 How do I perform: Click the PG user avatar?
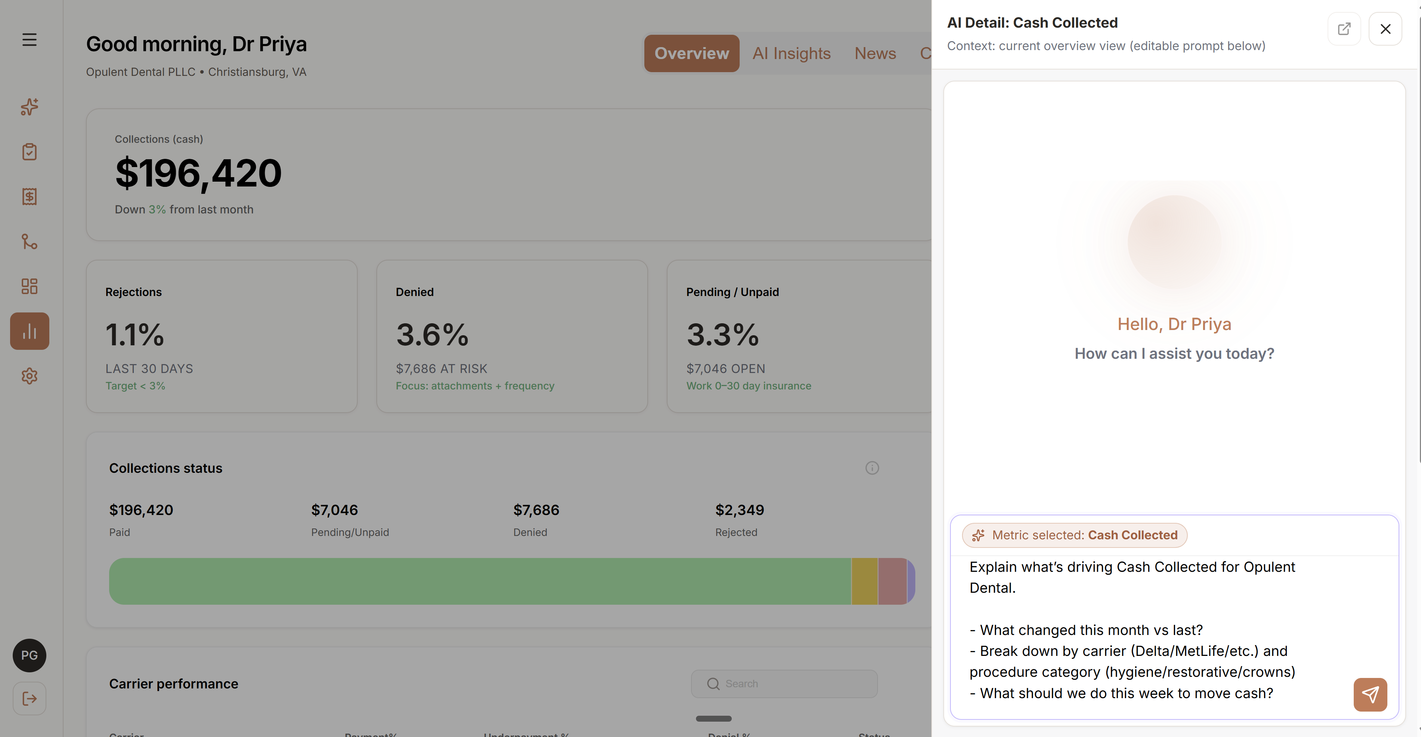pyautogui.click(x=29, y=656)
